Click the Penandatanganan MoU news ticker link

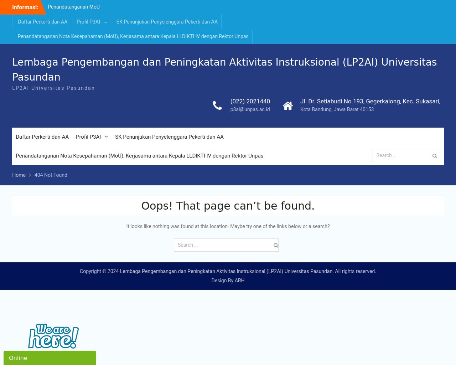click(x=74, y=7)
